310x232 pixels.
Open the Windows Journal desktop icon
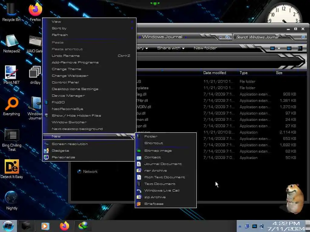click(x=35, y=108)
